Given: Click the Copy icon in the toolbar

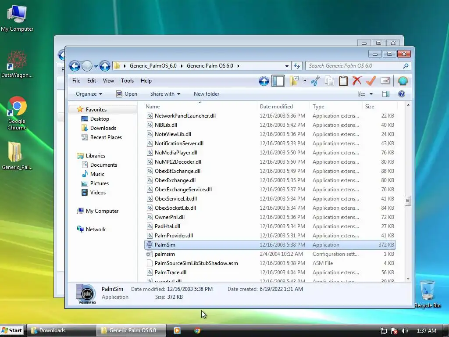Looking at the screenshot, I should (x=329, y=81).
